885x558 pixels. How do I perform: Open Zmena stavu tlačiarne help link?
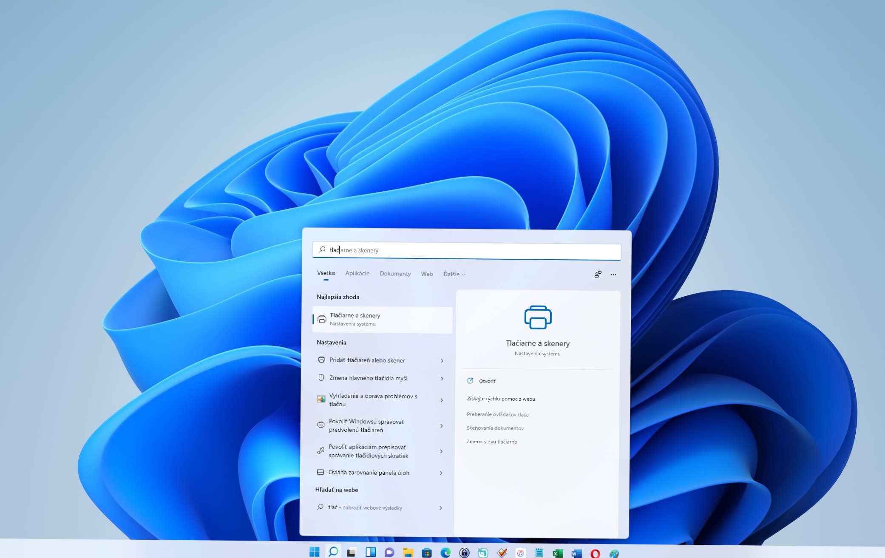(492, 442)
